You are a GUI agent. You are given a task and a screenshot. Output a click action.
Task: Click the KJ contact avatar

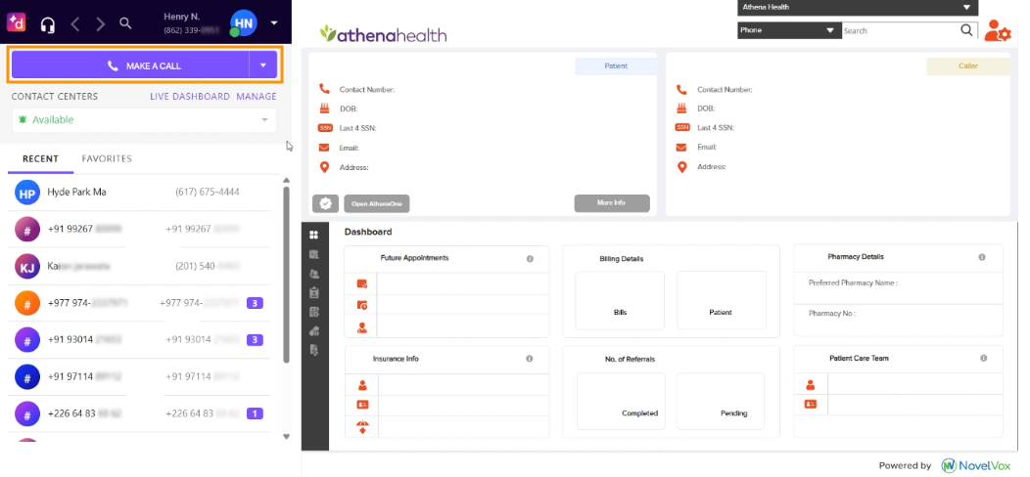tap(27, 267)
